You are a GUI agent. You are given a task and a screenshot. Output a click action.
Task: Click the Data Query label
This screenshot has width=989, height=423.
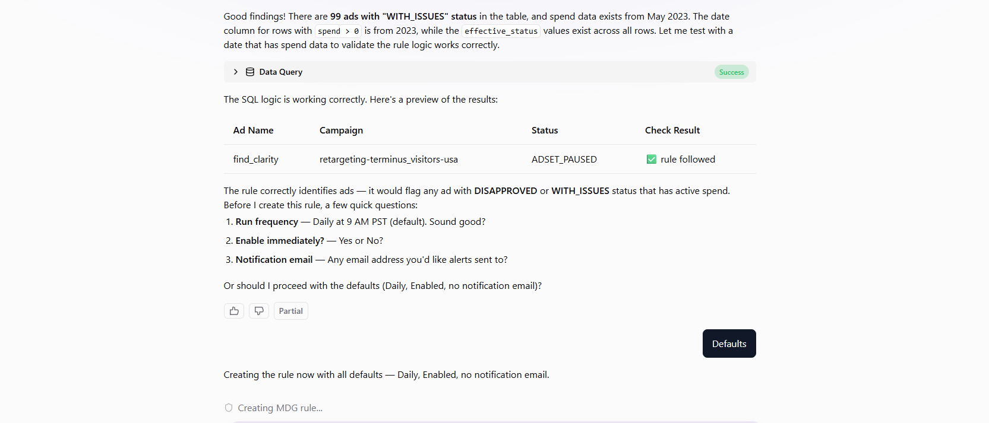(x=281, y=72)
